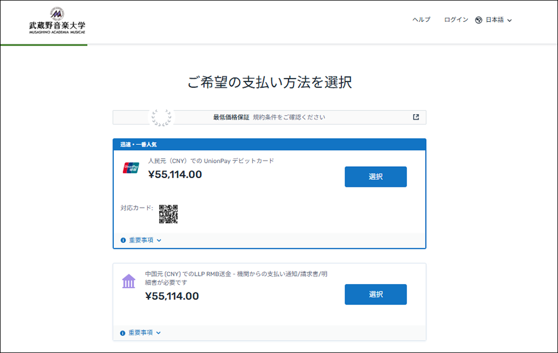Image resolution: width=558 pixels, height=353 pixels.
Task: Expand 重要事項 under the UnionPay option
Action: tap(145, 240)
